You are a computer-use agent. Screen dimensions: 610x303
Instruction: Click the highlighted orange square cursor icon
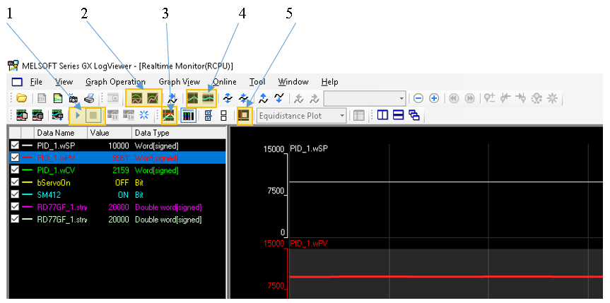pos(244,115)
